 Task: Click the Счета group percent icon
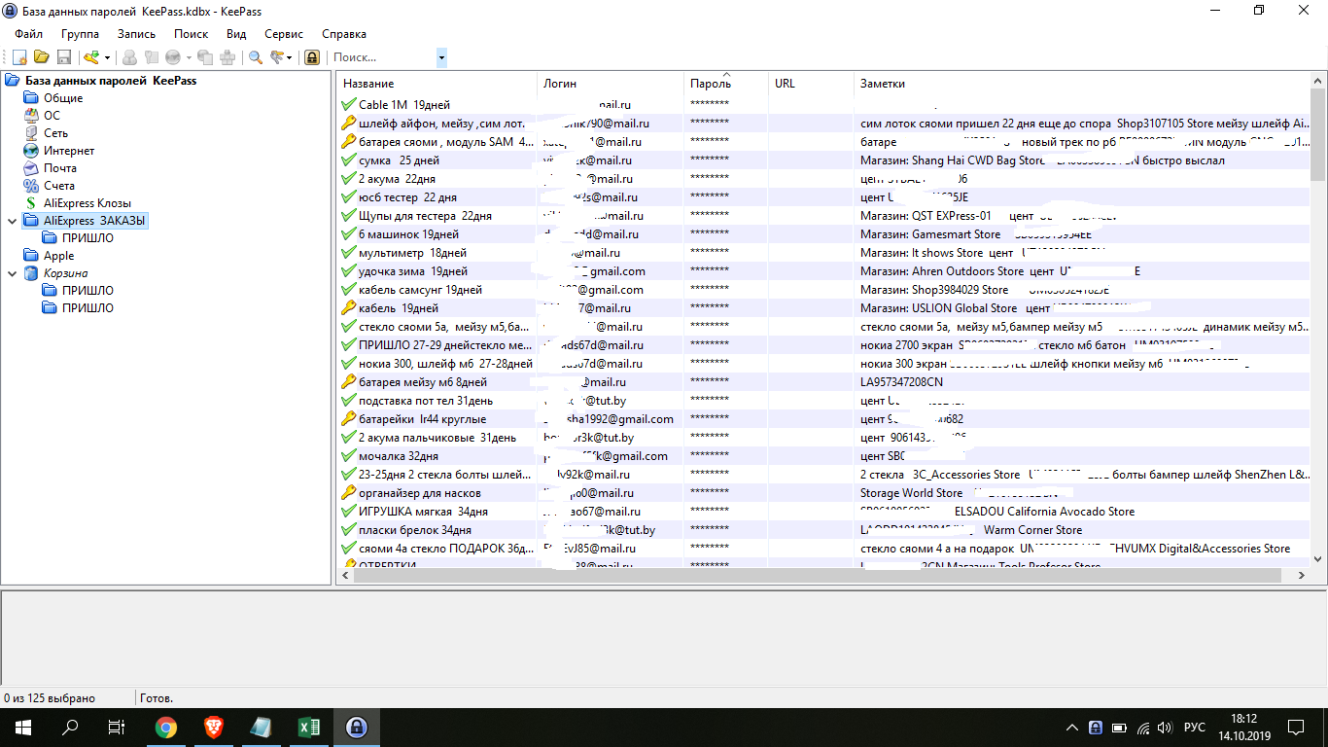click(x=31, y=186)
